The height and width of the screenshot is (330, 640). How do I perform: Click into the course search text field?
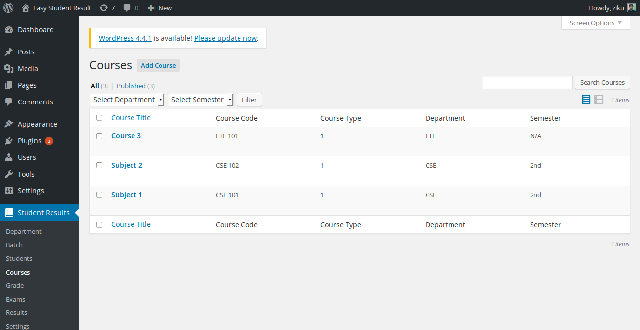(527, 82)
